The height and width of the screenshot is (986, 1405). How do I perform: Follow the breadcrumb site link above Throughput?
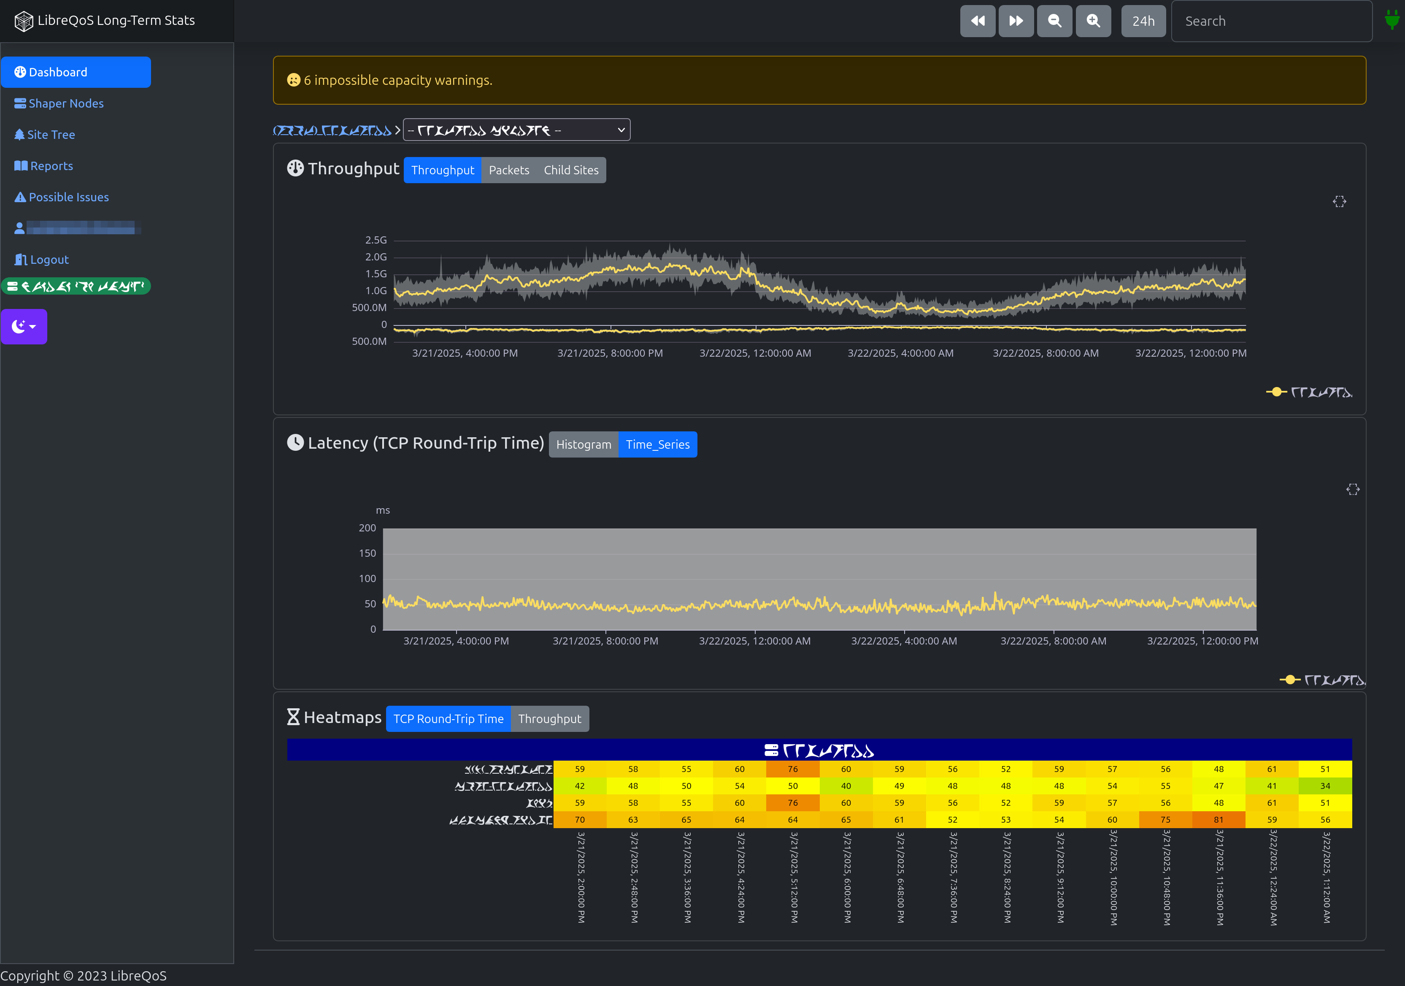coord(332,130)
